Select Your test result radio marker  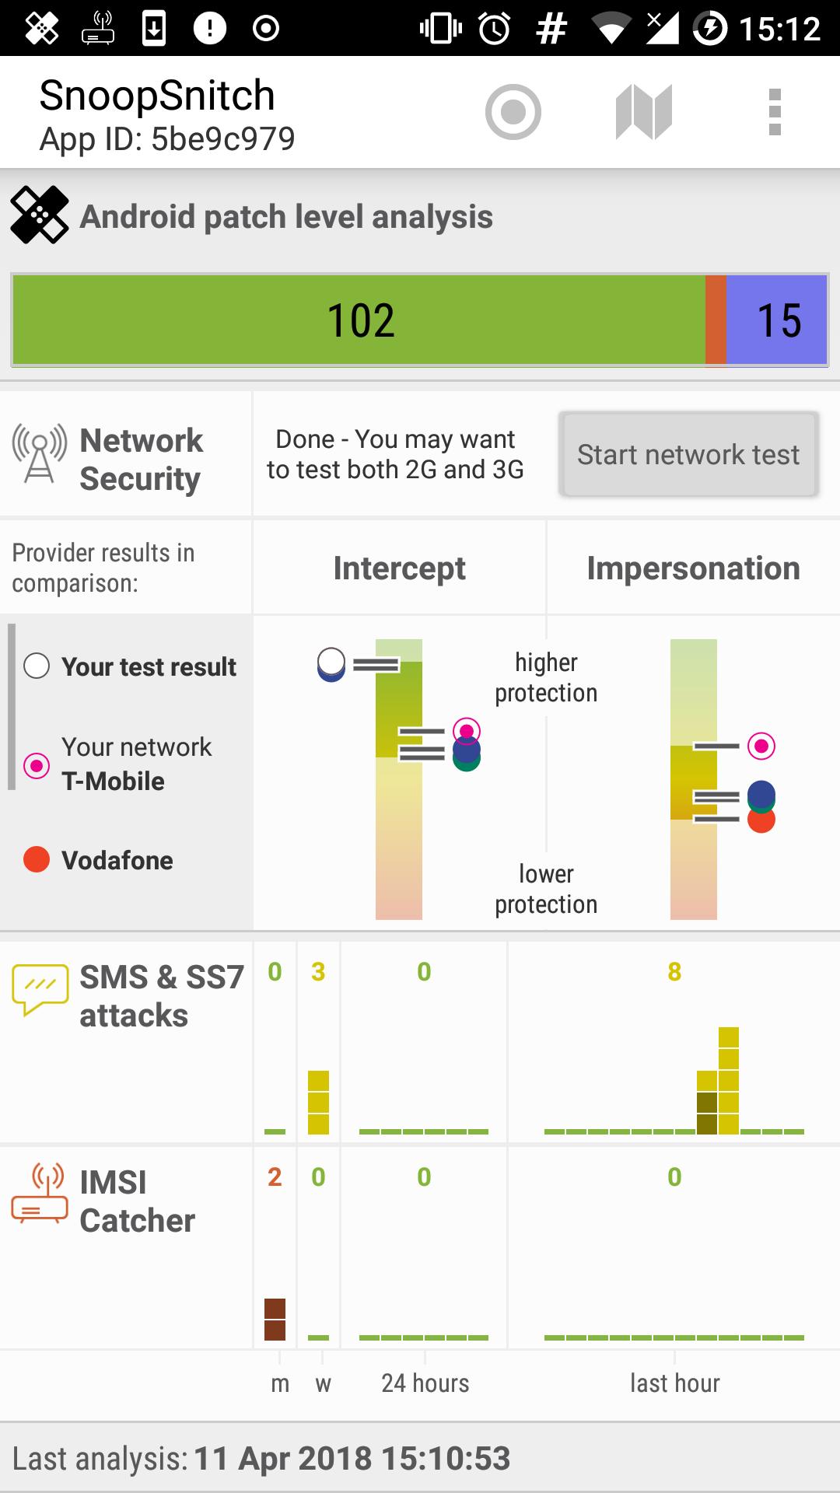37,666
